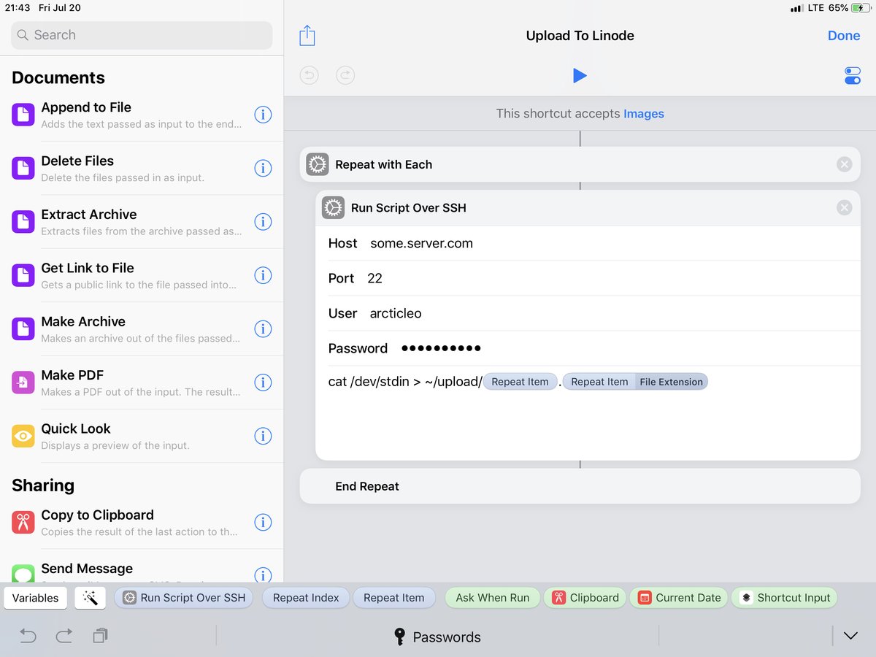Show info for Append to File
The width and height of the screenshot is (876, 657).
[263, 115]
